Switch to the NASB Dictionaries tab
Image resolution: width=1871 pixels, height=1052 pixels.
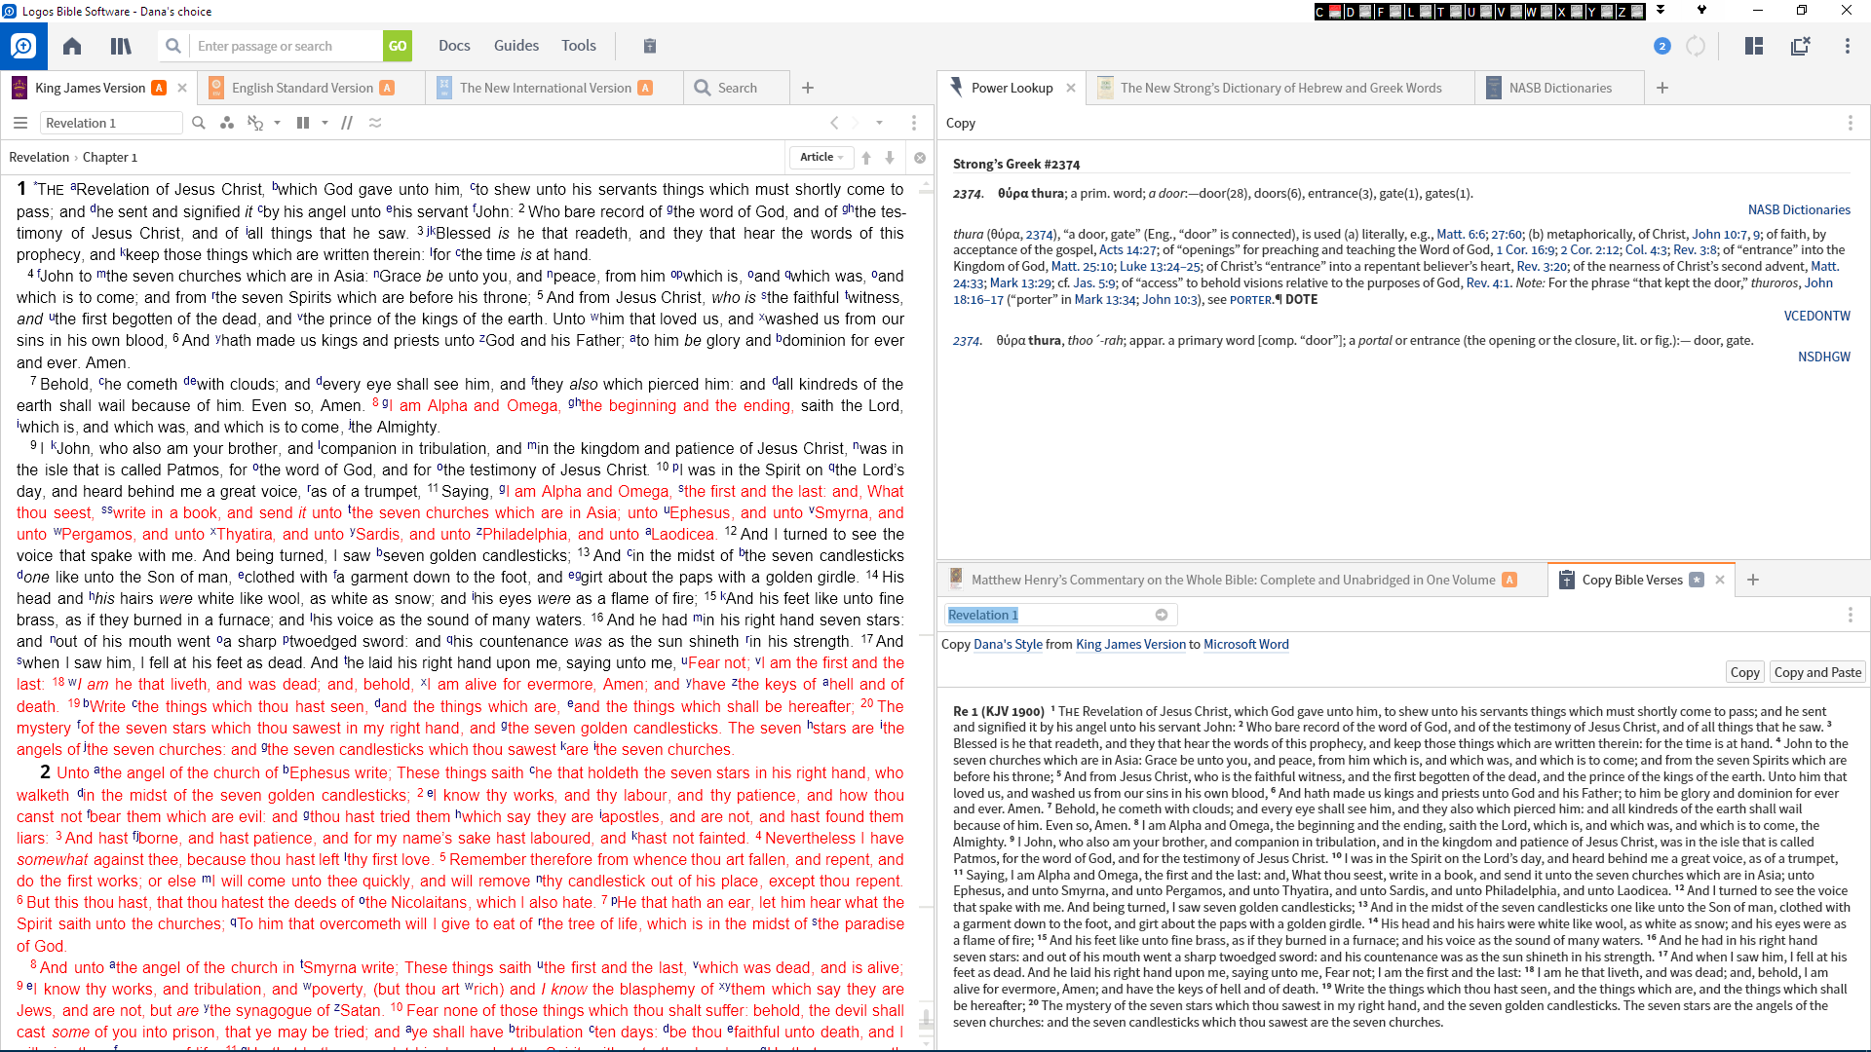point(1560,88)
